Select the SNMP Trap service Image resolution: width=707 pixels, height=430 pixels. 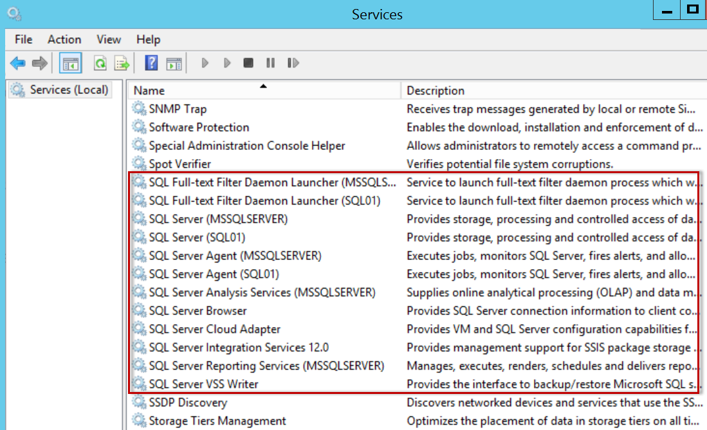(x=178, y=109)
